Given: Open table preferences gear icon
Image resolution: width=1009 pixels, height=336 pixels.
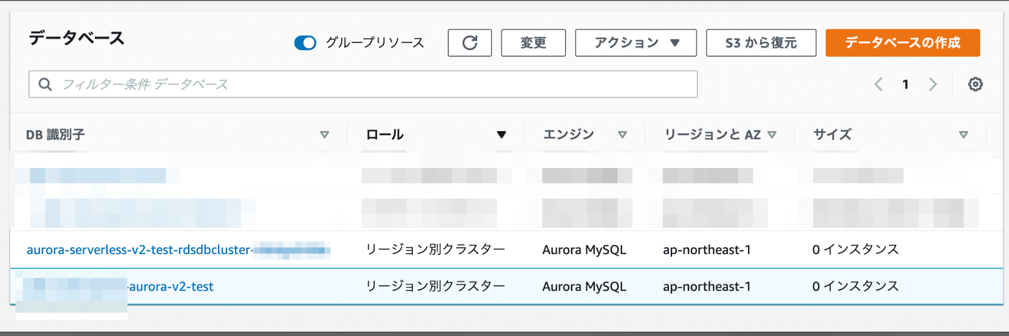Looking at the screenshot, I should (975, 84).
